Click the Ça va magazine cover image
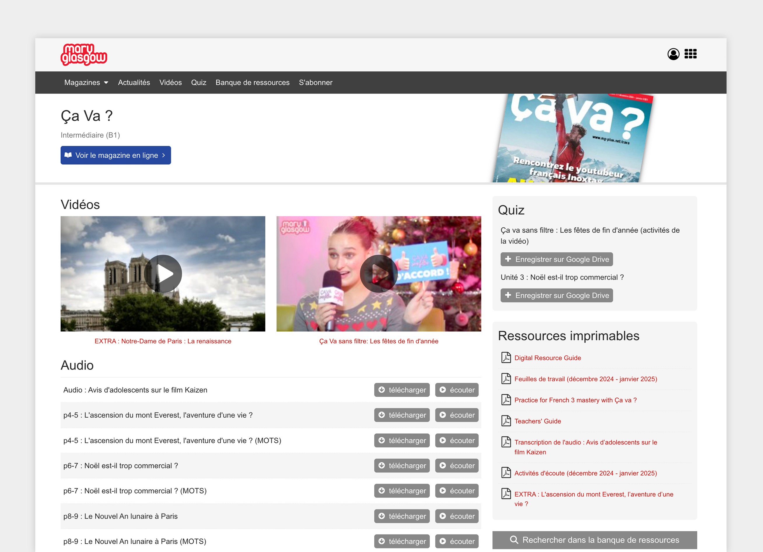Viewport: 763px width, 552px height. [x=572, y=138]
